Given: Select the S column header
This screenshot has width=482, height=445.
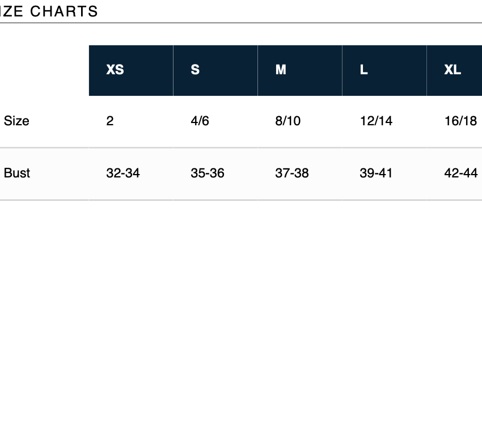Looking at the screenshot, I should [x=195, y=70].
